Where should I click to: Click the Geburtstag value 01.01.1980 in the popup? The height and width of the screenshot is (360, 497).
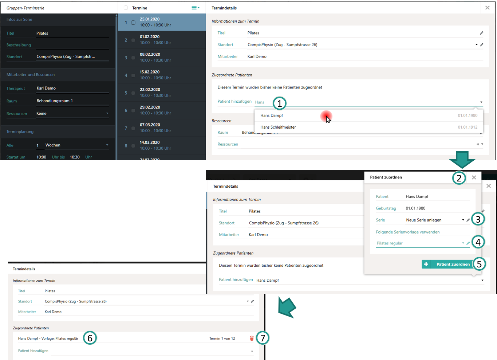(415, 208)
